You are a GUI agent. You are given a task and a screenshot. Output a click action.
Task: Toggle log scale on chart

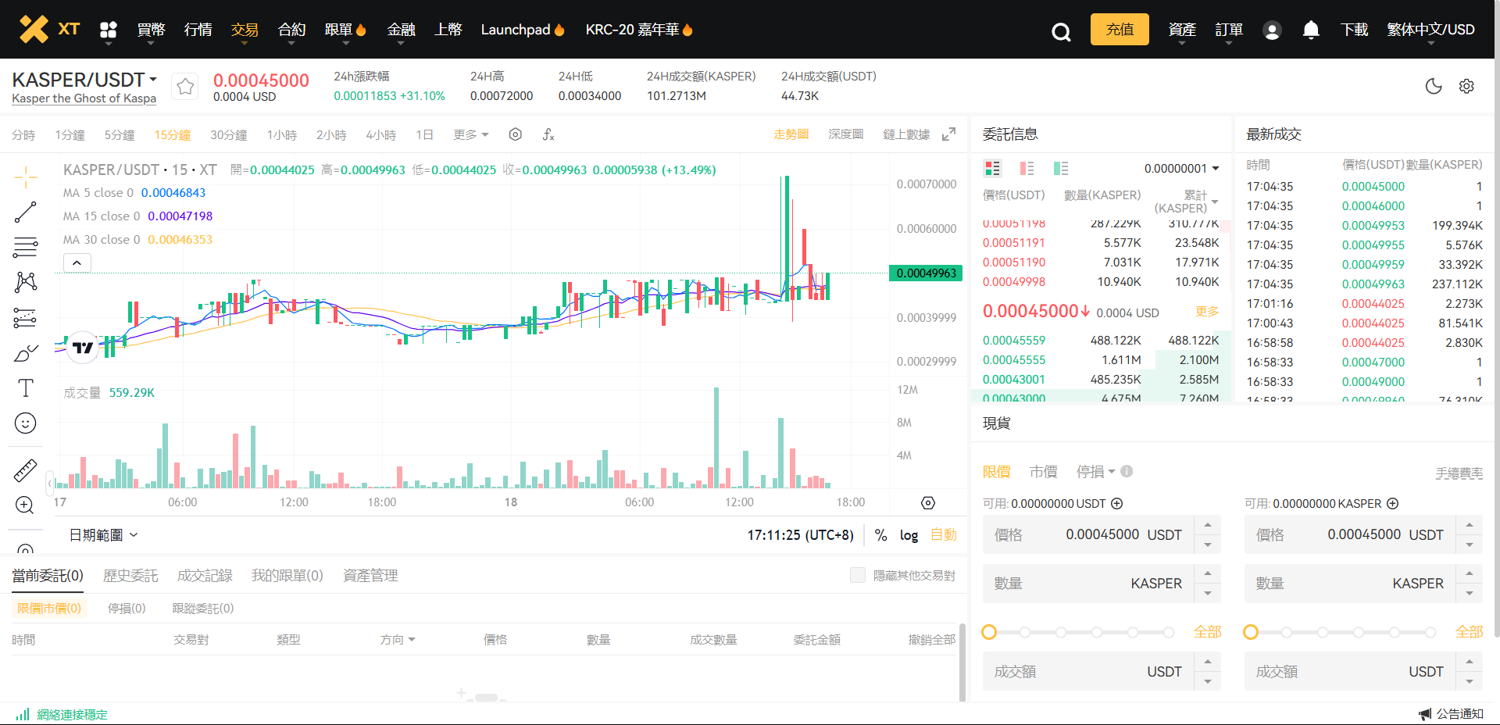point(909,535)
